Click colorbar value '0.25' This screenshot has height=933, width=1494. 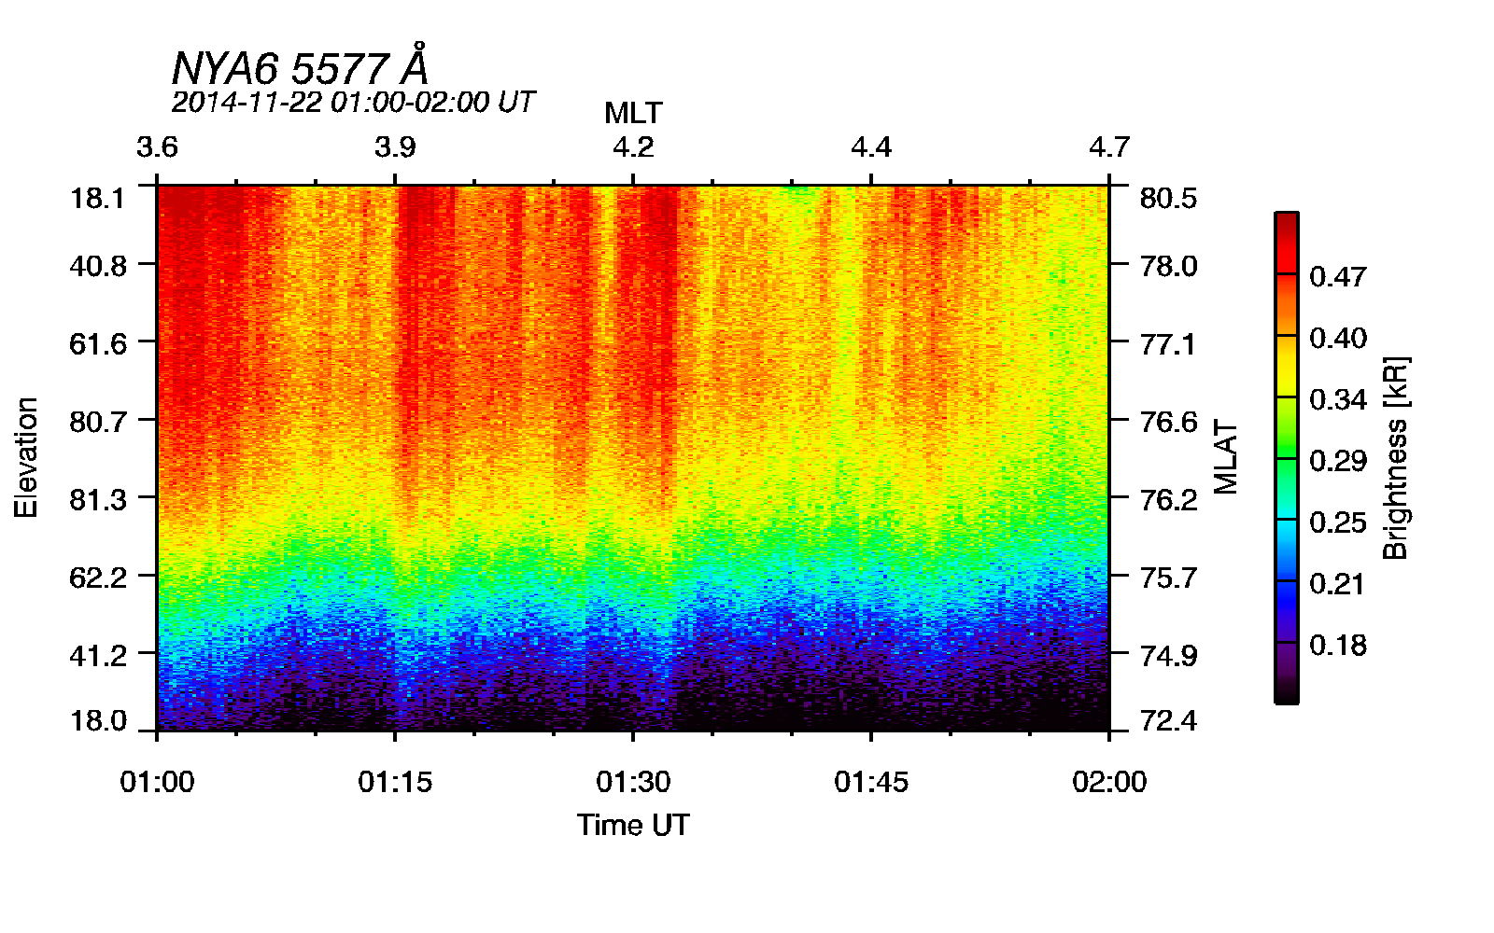[x=1337, y=522]
